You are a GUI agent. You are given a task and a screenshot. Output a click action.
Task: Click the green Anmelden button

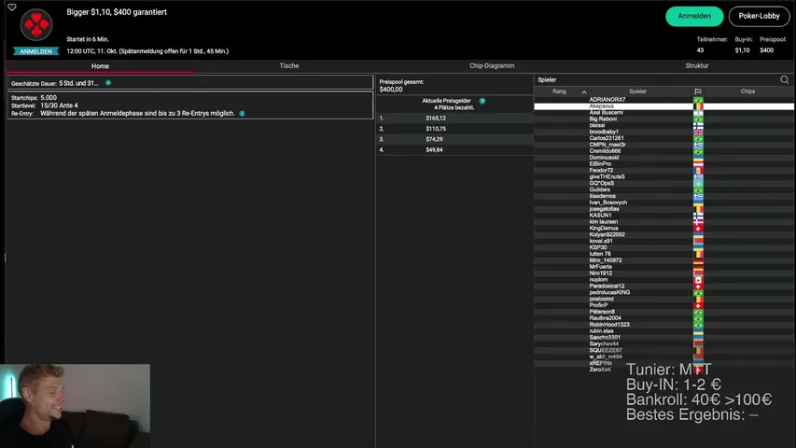click(694, 16)
